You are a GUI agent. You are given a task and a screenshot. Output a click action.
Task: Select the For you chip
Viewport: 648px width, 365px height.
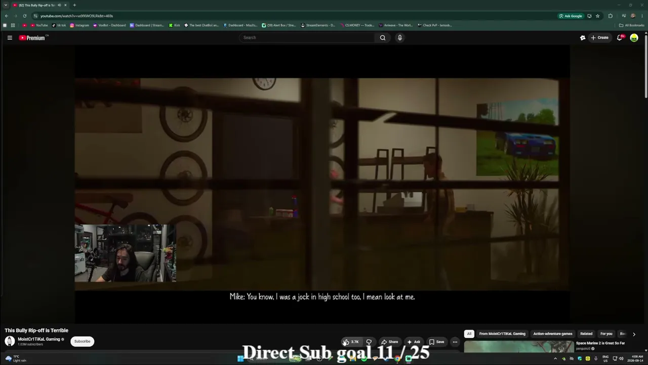click(606, 334)
